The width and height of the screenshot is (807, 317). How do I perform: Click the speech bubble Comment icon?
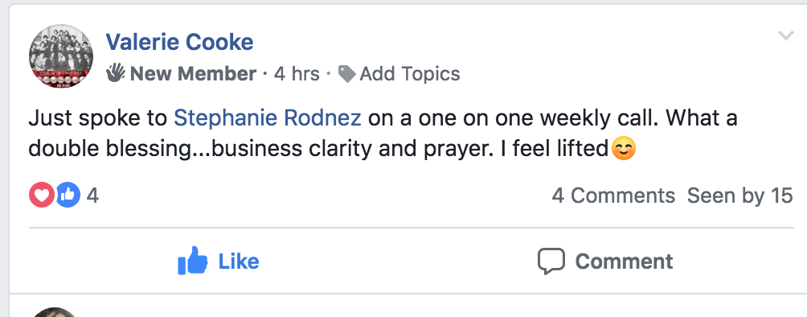pyautogui.click(x=551, y=261)
